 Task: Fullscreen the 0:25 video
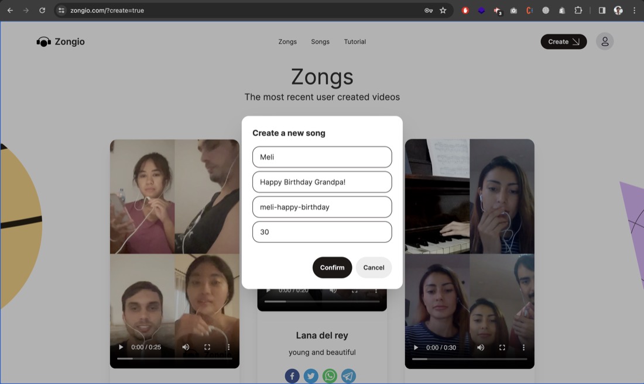coord(207,347)
